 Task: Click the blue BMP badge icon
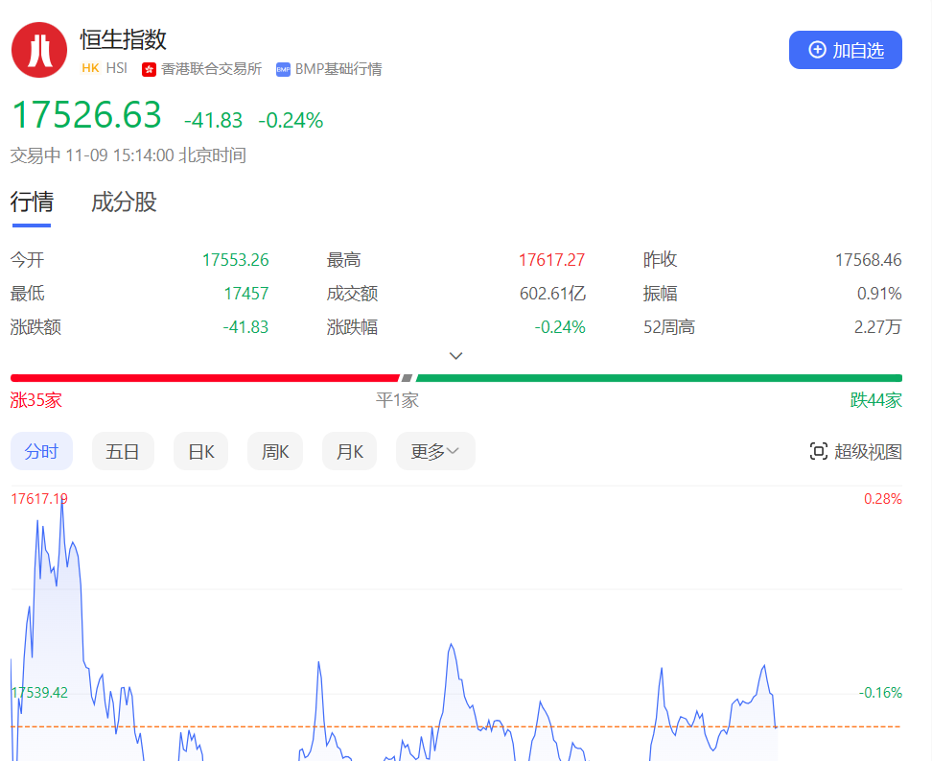click(x=283, y=69)
